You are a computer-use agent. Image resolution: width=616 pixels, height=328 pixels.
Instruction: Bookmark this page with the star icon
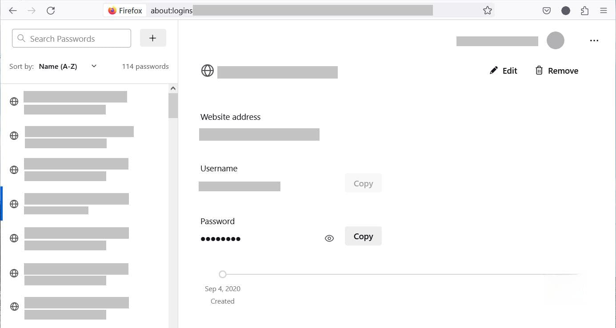[488, 11]
